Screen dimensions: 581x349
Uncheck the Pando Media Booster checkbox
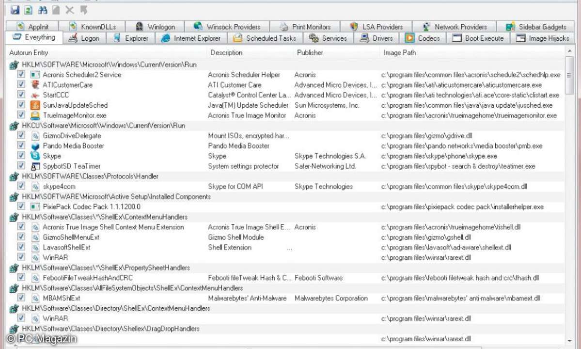(x=21, y=145)
